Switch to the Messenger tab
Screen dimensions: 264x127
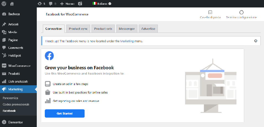[127, 29]
